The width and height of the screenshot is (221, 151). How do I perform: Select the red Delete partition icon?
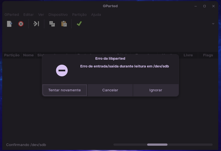click(x=21, y=24)
